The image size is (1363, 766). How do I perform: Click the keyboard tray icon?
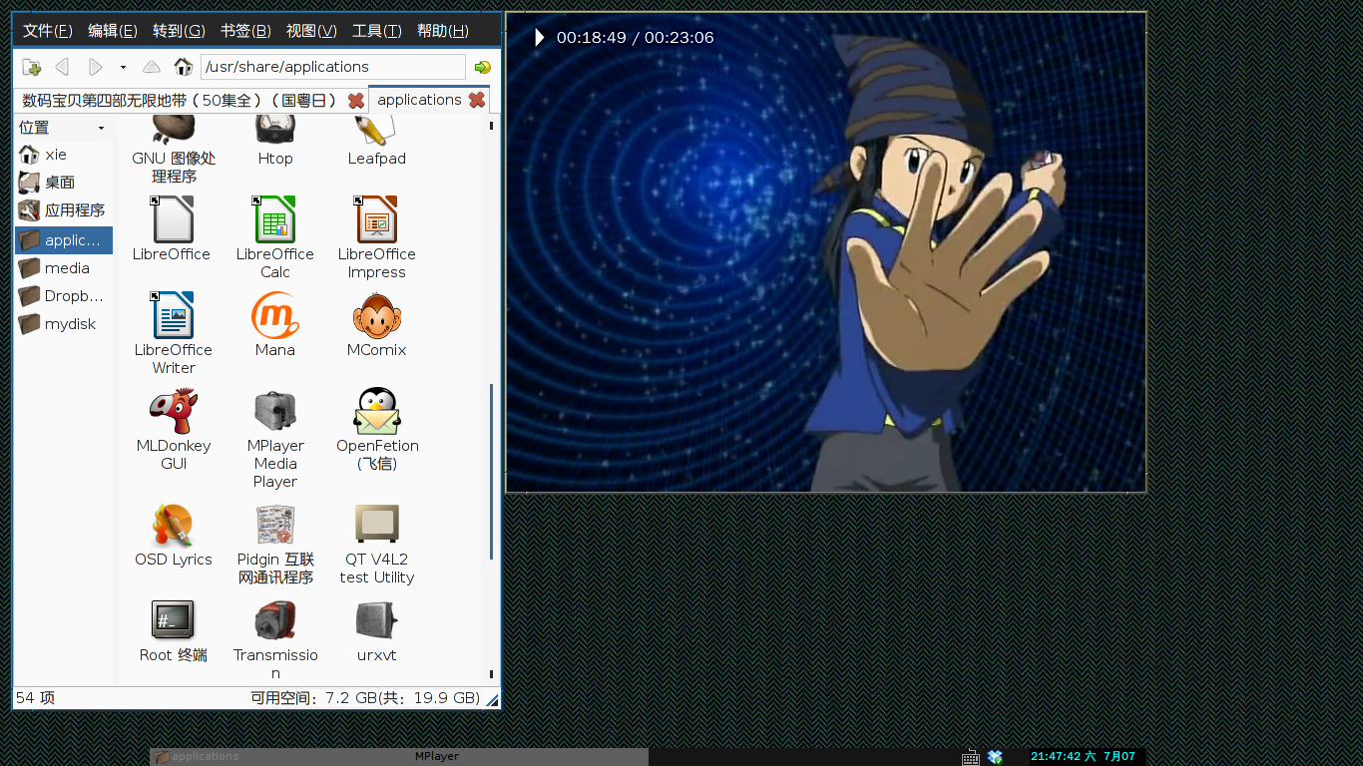coord(971,757)
